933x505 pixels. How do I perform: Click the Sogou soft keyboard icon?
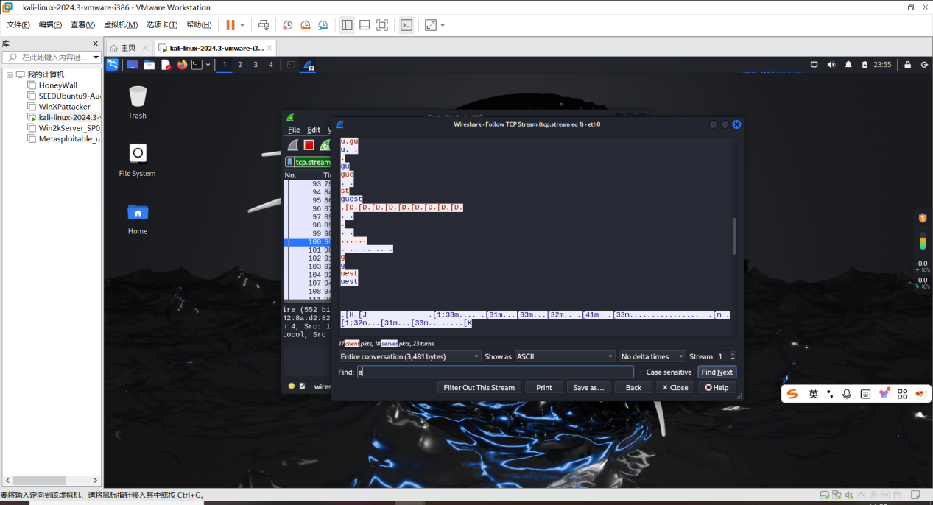865,394
